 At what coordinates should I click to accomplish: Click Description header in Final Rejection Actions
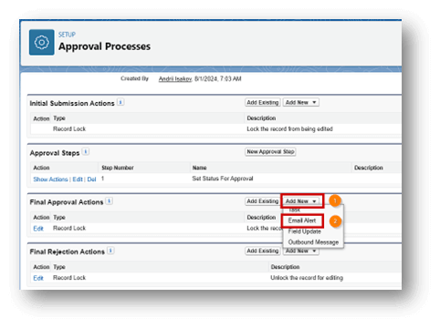point(285,267)
